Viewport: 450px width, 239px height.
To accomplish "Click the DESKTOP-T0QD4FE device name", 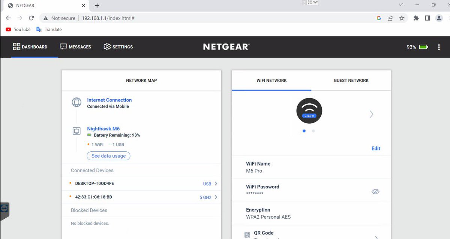I will [x=94, y=184].
